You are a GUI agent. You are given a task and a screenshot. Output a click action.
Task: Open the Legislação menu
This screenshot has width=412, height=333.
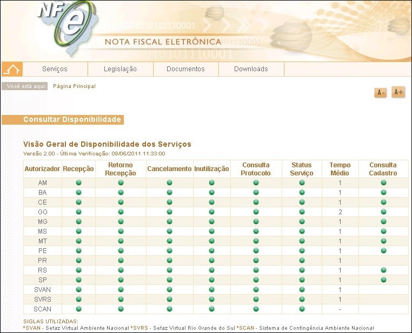[120, 69]
